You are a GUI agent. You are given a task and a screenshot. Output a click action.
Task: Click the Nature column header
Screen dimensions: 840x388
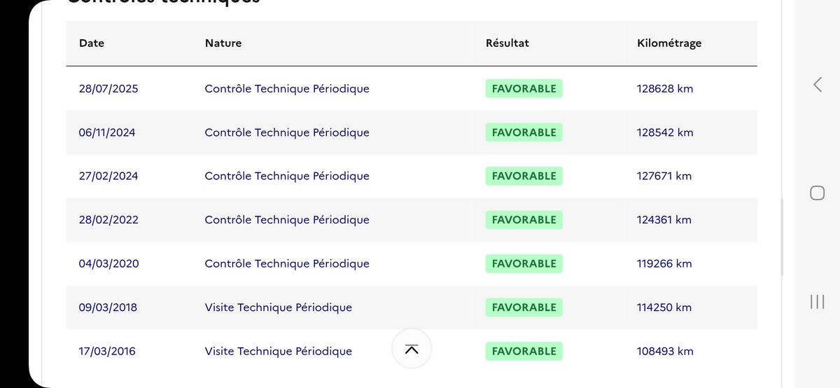click(x=223, y=43)
